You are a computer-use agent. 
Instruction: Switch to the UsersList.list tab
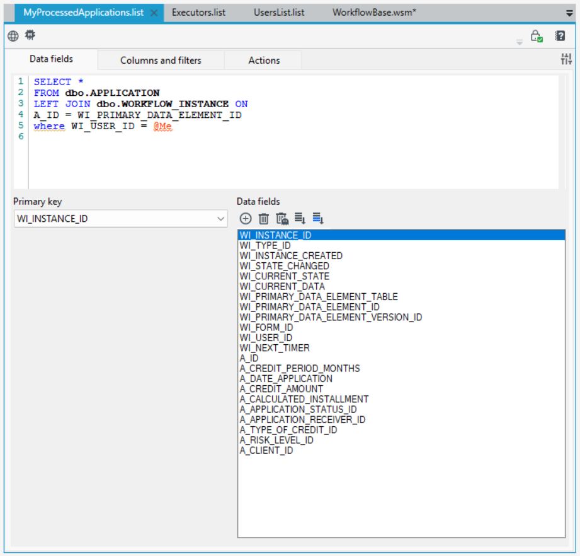(x=279, y=13)
